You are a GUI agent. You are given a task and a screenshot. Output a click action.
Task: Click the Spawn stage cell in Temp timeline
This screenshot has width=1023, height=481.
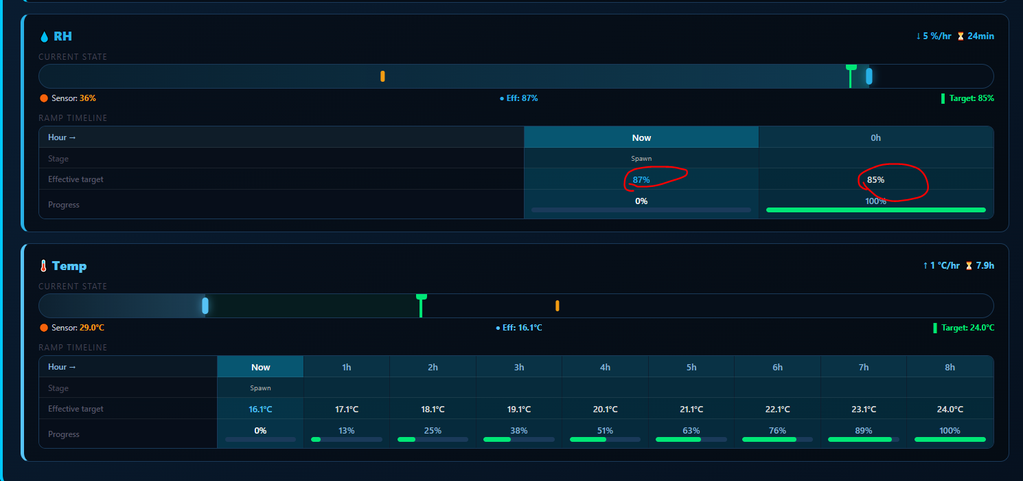point(261,388)
